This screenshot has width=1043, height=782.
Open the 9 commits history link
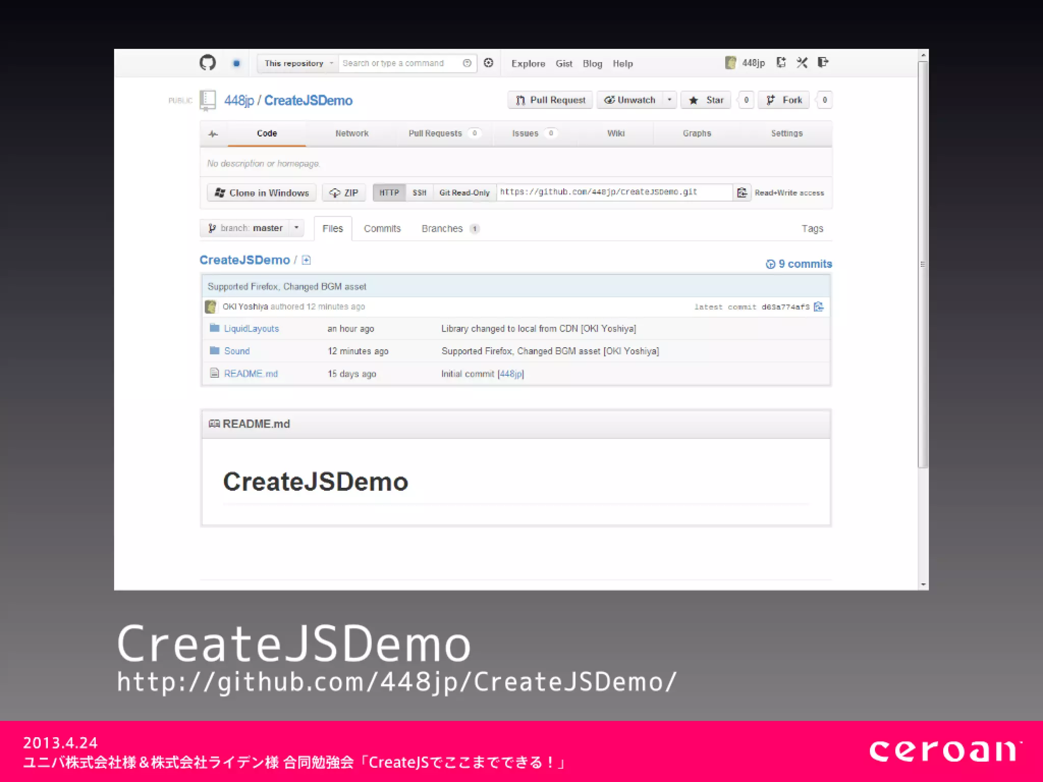(799, 264)
